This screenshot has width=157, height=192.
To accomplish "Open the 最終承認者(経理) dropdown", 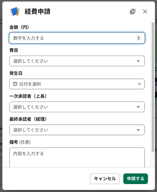I will (x=77, y=130).
